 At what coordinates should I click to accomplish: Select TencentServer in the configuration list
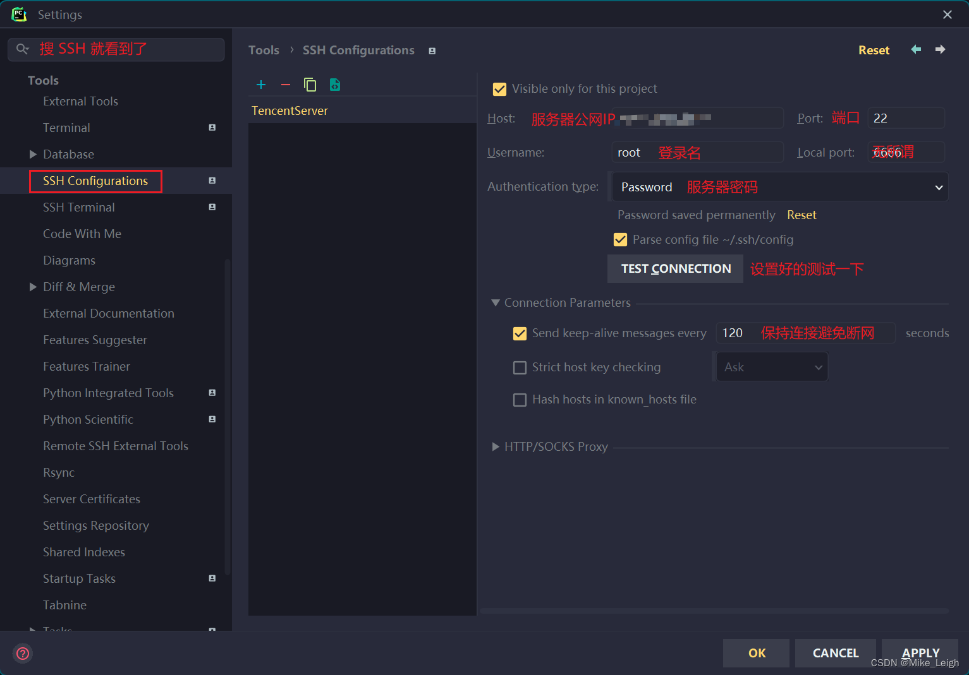pyautogui.click(x=362, y=111)
